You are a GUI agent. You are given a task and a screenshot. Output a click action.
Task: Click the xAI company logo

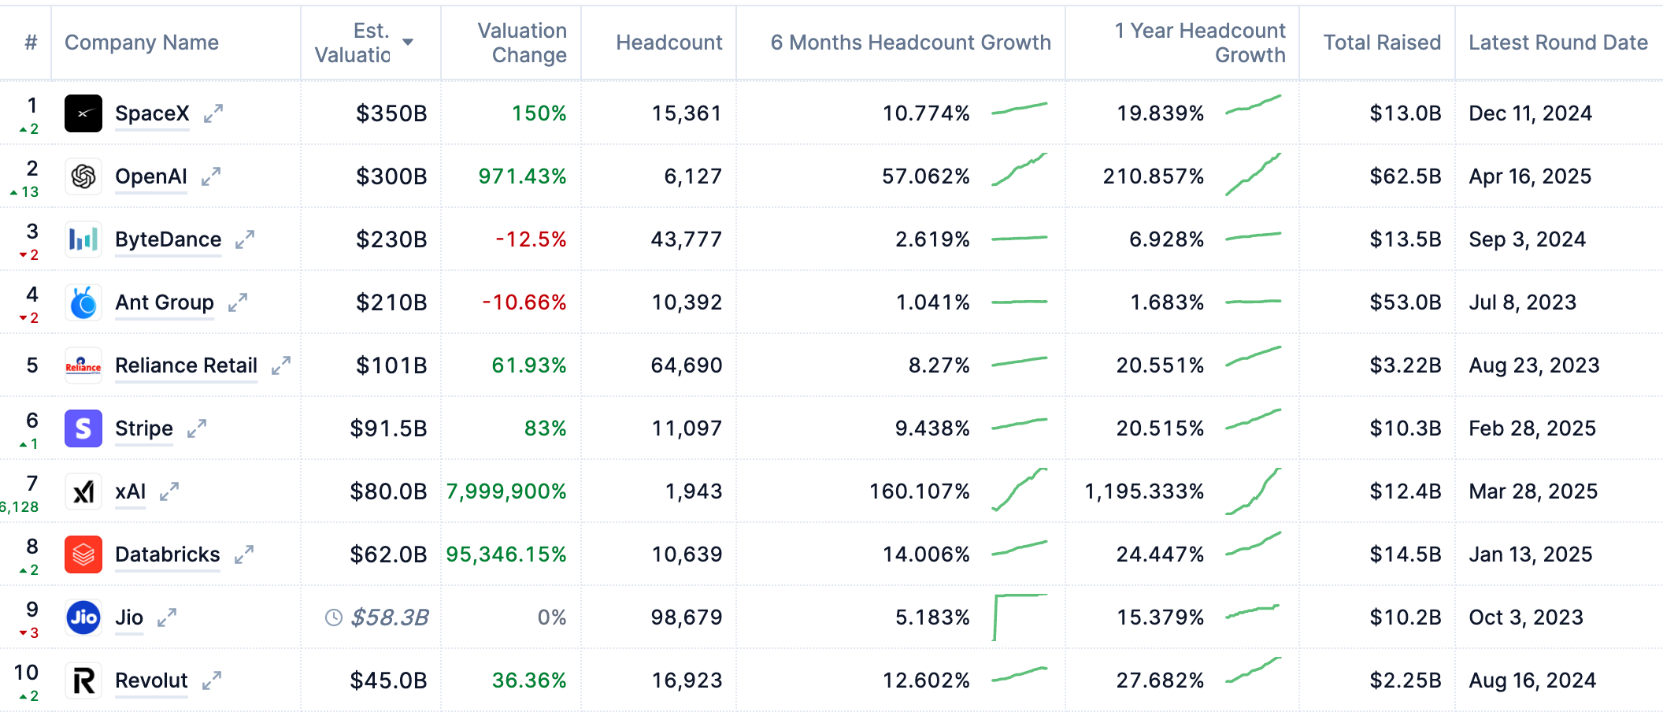[83, 491]
